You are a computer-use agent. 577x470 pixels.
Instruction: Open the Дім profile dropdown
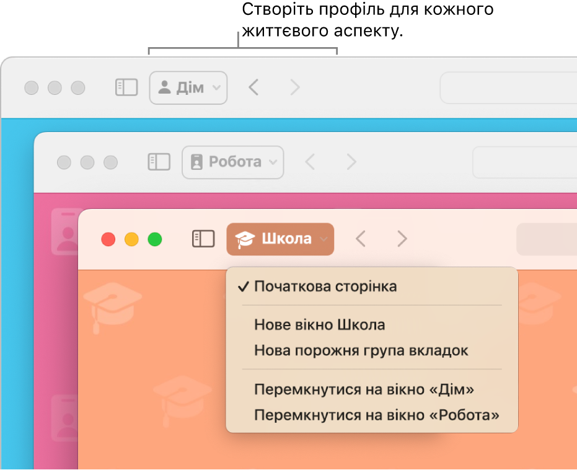[188, 87]
